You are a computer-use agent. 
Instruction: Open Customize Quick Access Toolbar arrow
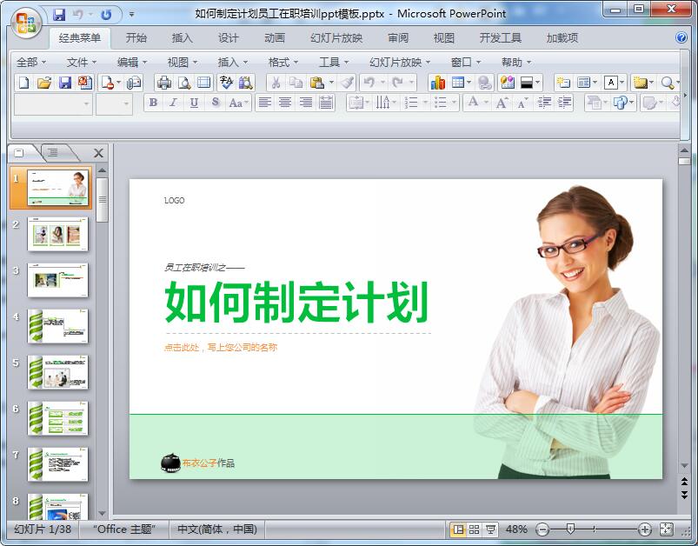132,15
